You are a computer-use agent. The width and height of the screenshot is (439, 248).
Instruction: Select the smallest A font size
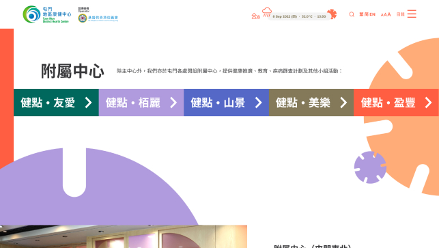click(382, 15)
